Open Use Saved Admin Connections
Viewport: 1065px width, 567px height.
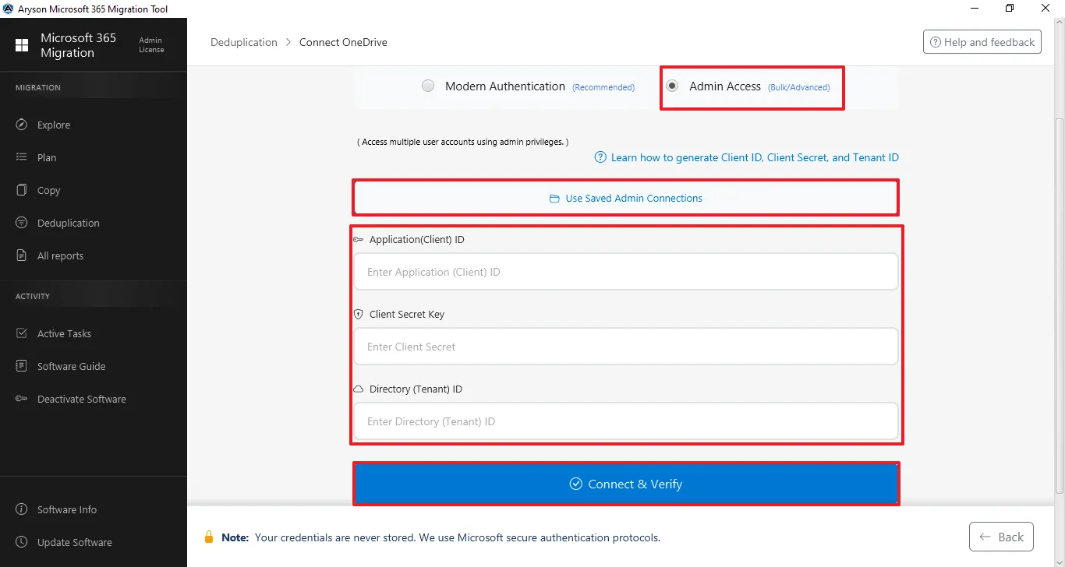(626, 198)
